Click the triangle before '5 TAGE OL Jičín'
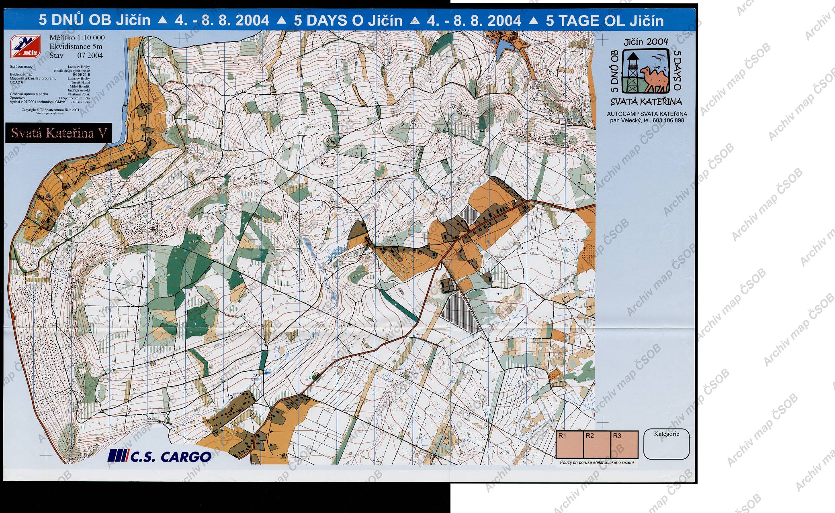 (x=534, y=21)
